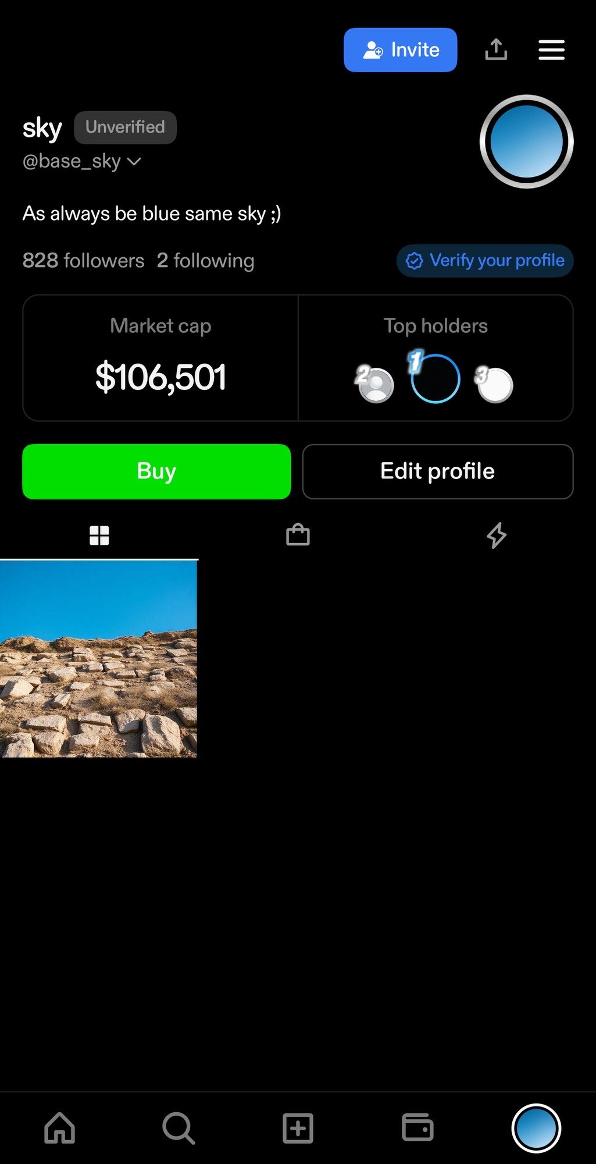
Task: Open the large profile picture
Action: coord(527,141)
